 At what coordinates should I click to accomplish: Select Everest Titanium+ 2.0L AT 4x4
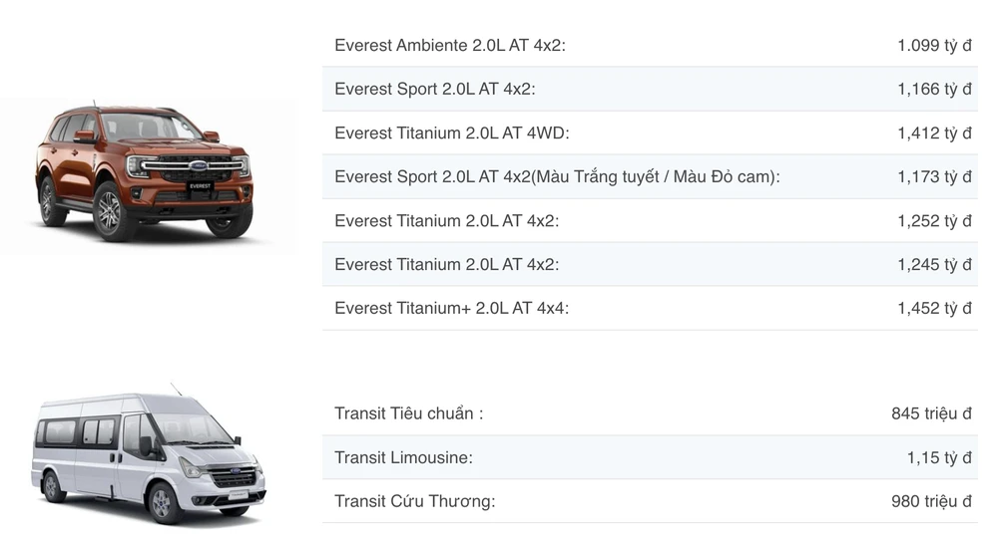(x=452, y=308)
